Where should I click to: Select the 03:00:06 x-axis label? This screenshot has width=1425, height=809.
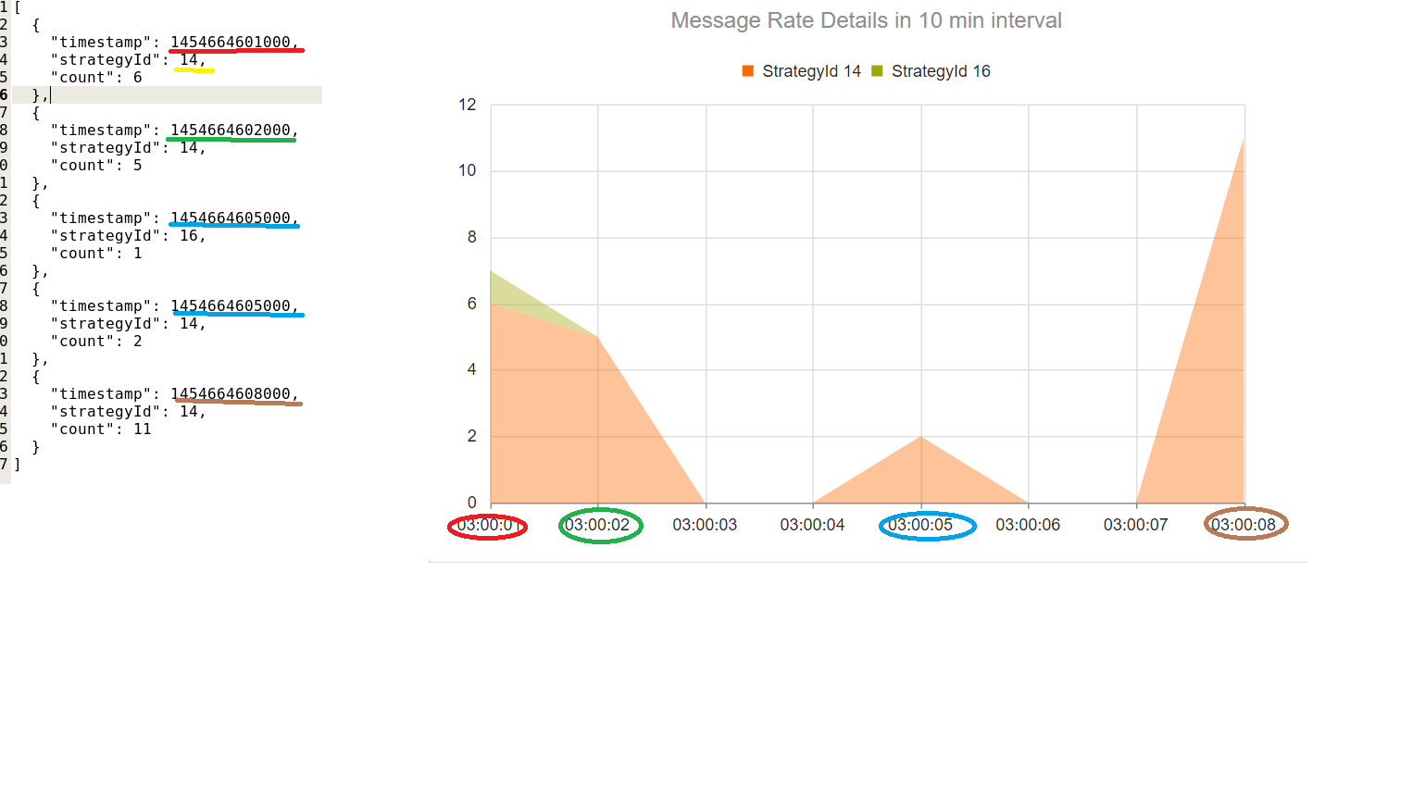(x=1028, y=525)
